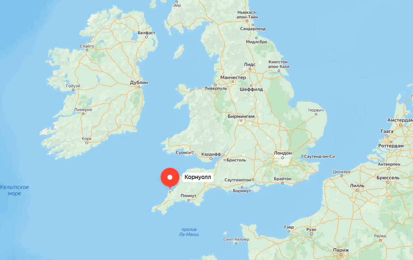
Task: Click the Париж city marker
Action: click(x=341, y=255)
